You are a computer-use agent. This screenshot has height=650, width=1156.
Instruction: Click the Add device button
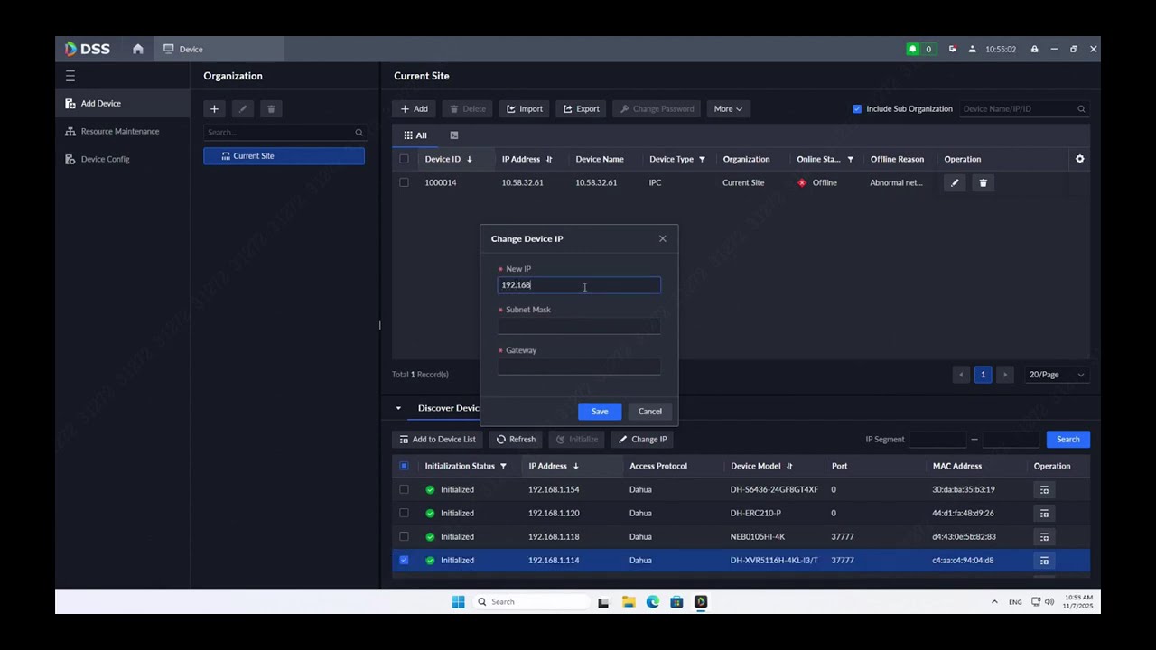pyautogui.click(x=415, y=109)
